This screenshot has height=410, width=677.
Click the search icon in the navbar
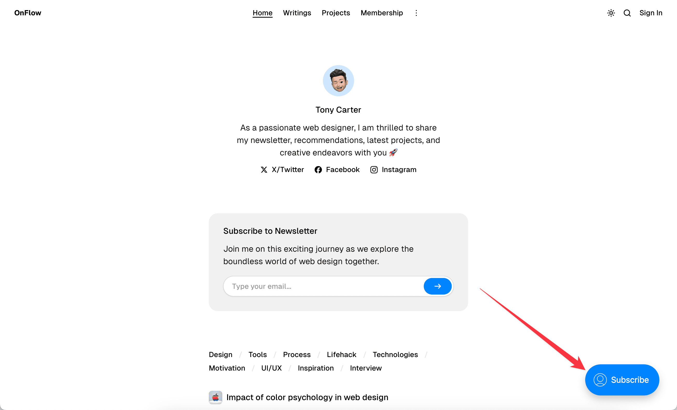click(x=627, y=13)
